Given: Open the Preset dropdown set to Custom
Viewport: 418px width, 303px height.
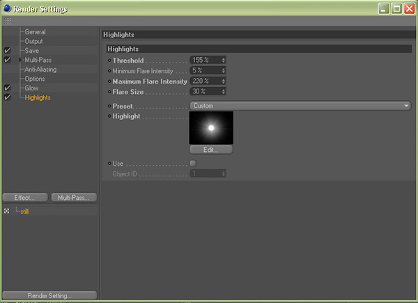Looking at the screenshot, I should pos(300,106).
